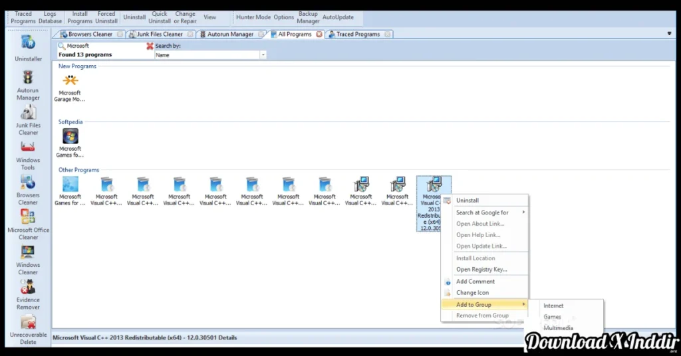Open Windows Tools in sidebar
Viewport: 681px width, 356px height.
point(28,155)
